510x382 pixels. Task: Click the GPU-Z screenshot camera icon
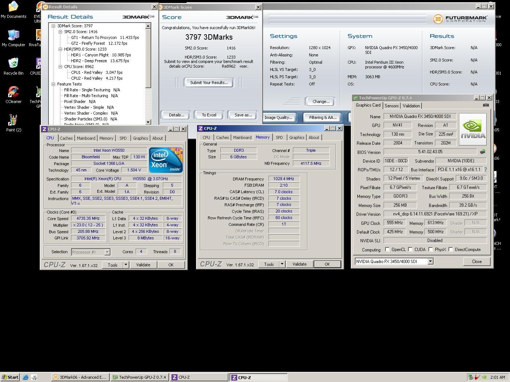click(x=486, y=105)
